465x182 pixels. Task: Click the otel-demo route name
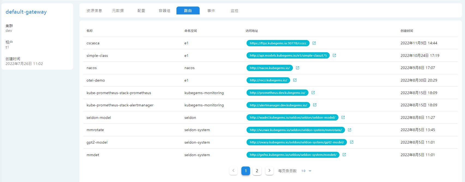click(x=96, y=80)
